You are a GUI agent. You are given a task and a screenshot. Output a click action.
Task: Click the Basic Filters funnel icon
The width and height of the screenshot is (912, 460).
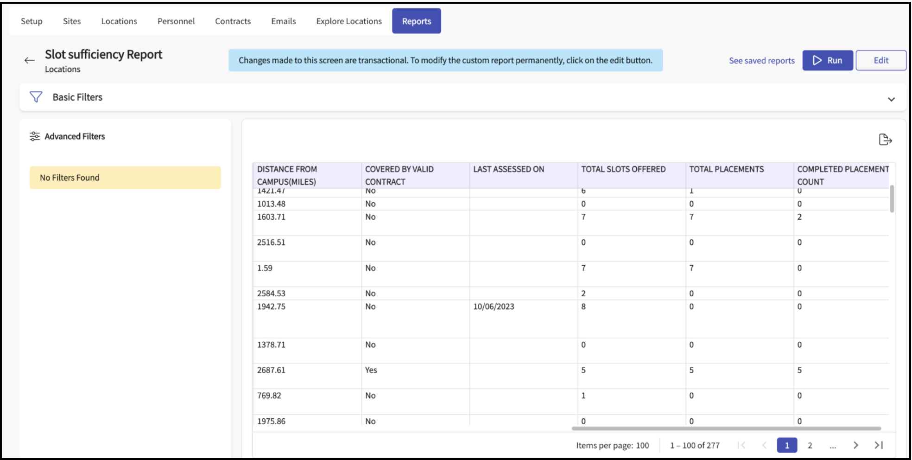tap(36, 97)
